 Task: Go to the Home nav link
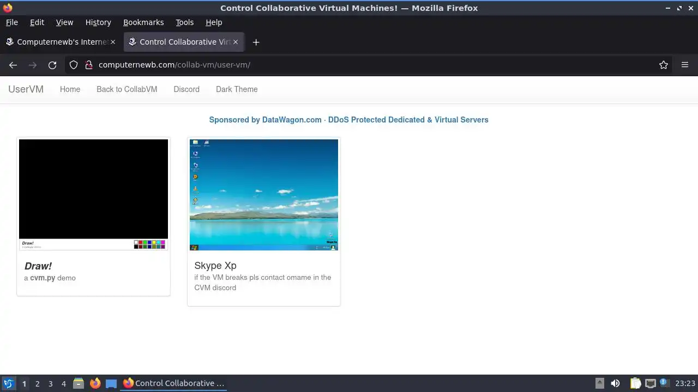(70, 89)
